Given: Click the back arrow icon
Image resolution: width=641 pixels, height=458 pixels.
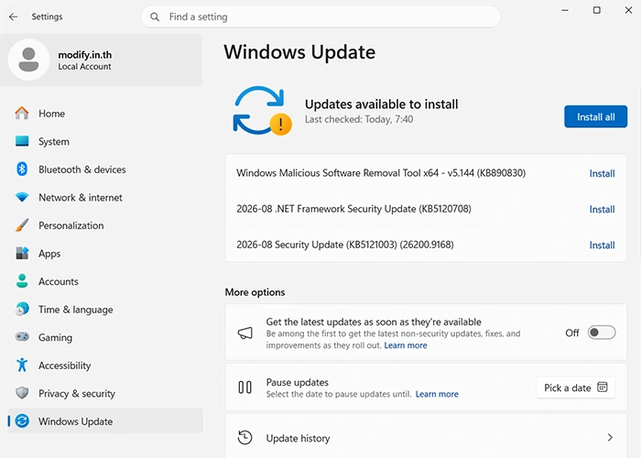Looking at the screenshot, I should 14,16.
